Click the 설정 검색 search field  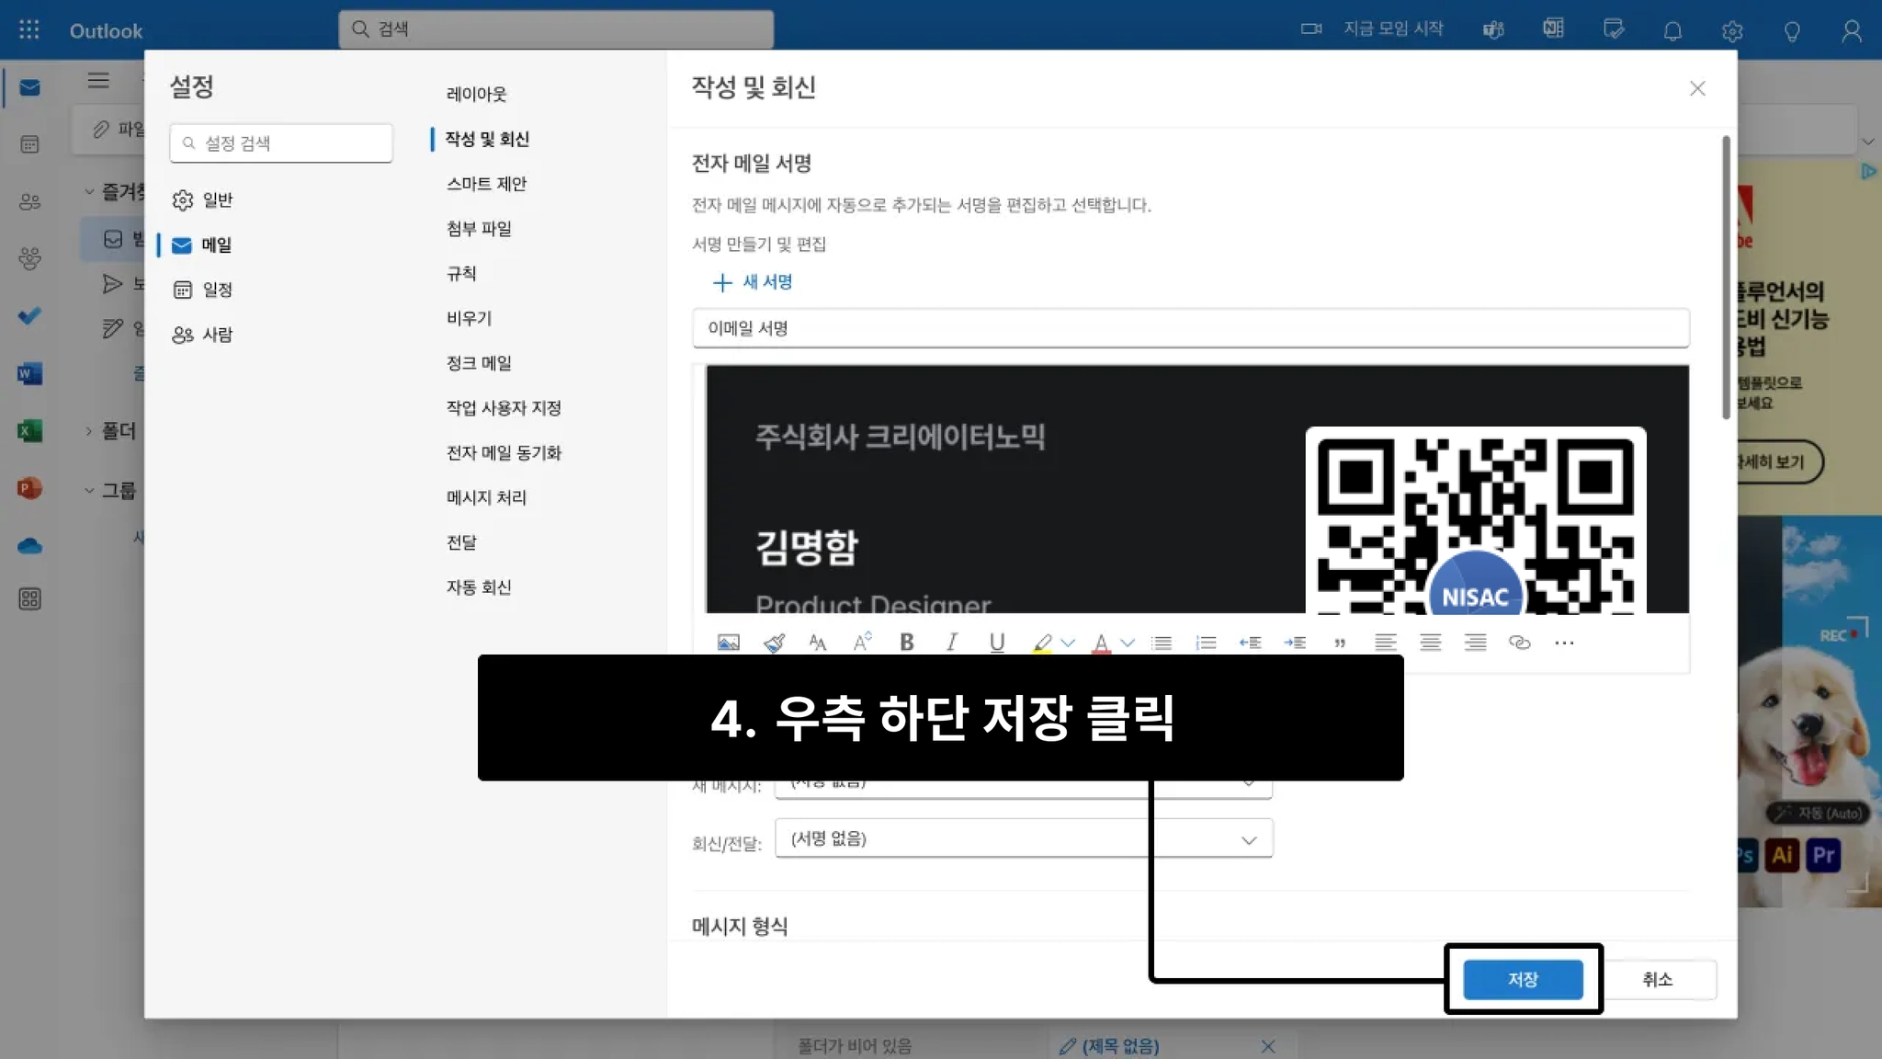tap(281, 143)
